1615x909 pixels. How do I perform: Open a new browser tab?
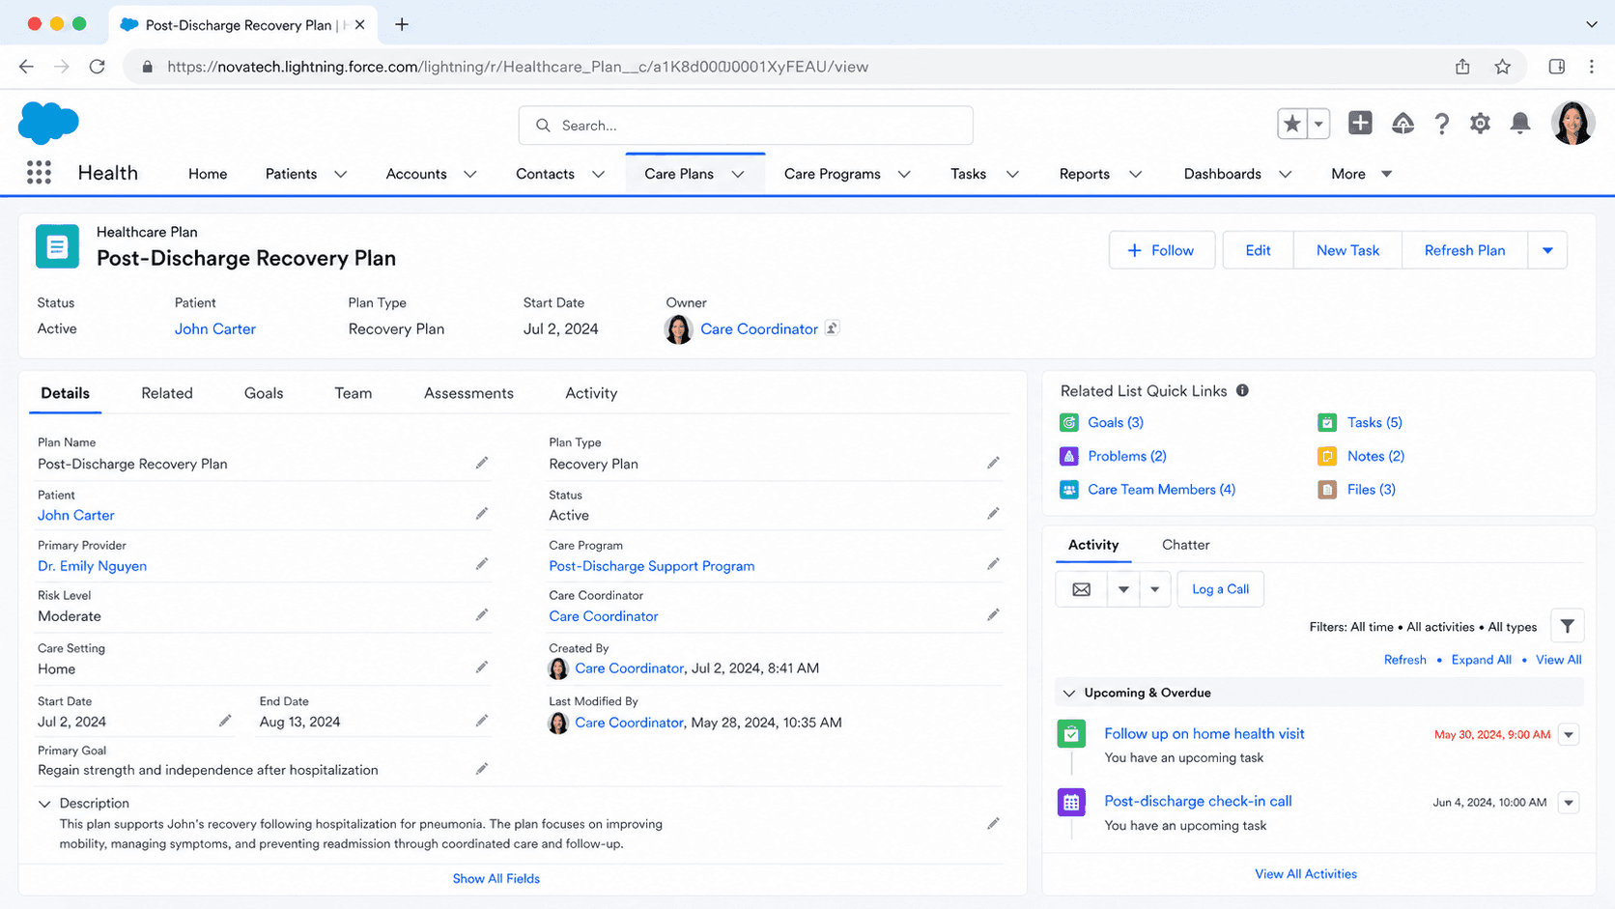(x=402, y=24)
